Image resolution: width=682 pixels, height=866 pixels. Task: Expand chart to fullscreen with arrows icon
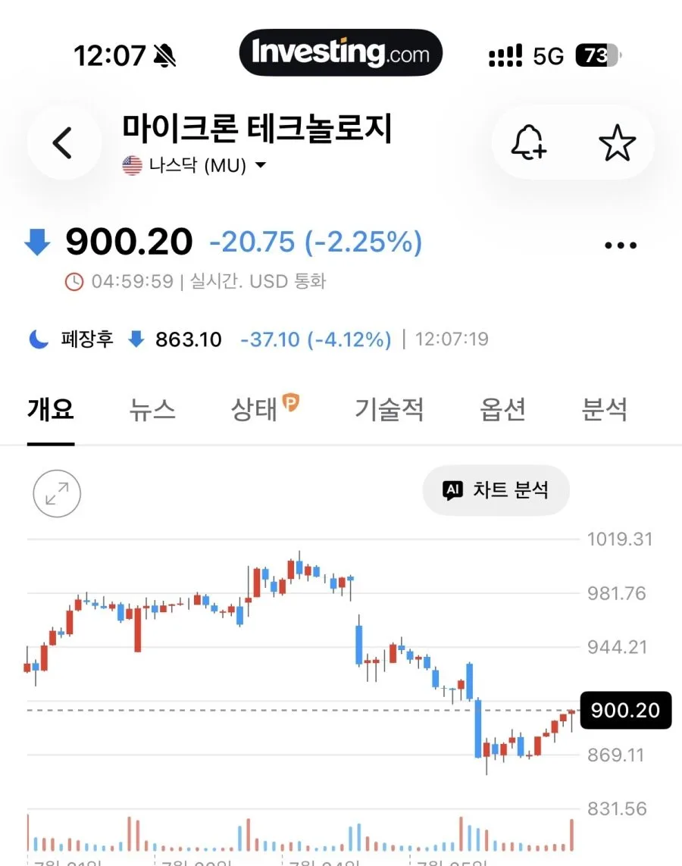click(57, 493)
